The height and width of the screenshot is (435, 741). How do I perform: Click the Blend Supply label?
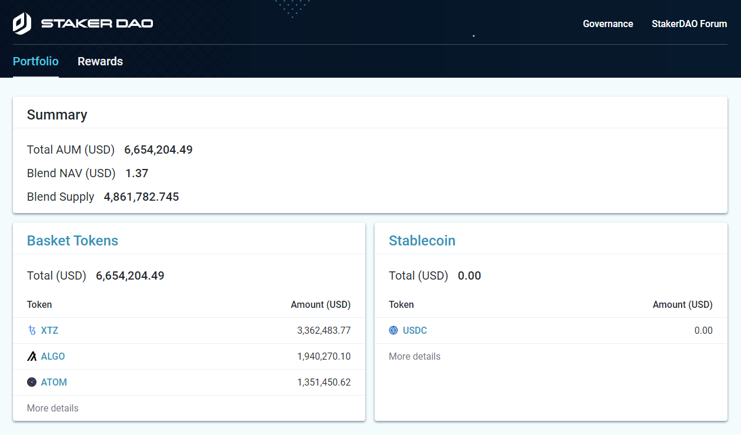click(x=61, y=197)
